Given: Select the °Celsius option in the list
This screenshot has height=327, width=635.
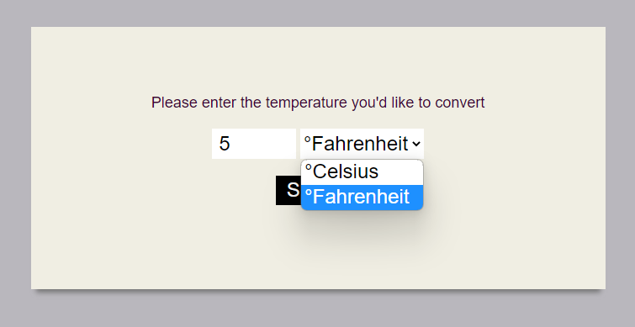Looking at the screenshot, I should [x=362, y=172].
